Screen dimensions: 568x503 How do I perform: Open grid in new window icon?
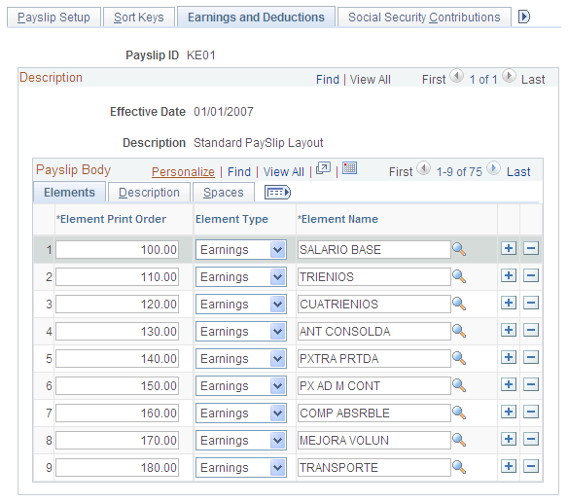pyautogui.click(x=323, y=168)
